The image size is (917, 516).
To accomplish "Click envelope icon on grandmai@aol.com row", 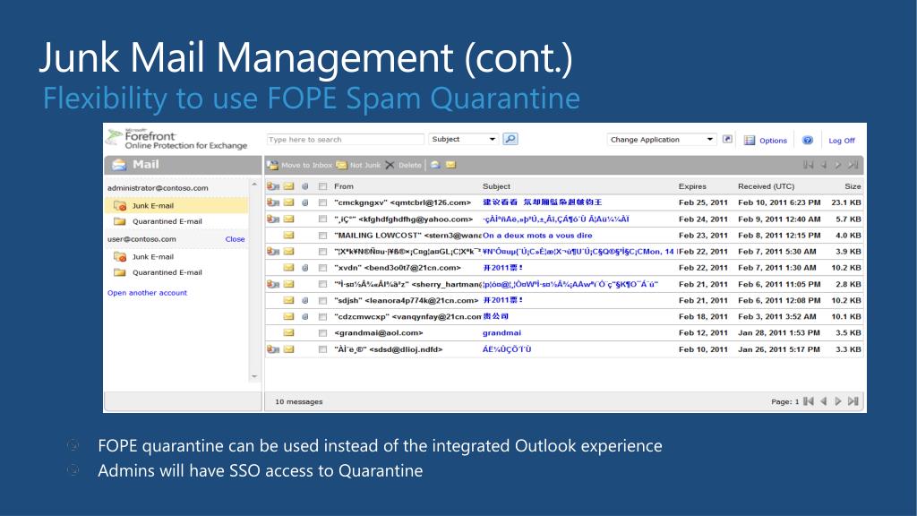I will pyautogui.click(x=289, y=333).
